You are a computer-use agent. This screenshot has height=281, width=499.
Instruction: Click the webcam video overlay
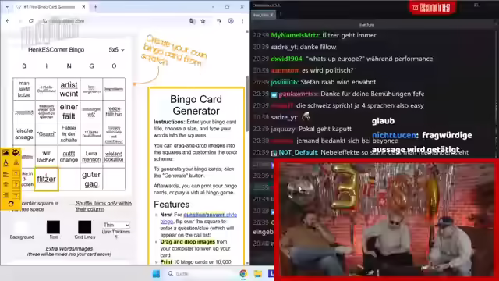[x=387, y=219]
